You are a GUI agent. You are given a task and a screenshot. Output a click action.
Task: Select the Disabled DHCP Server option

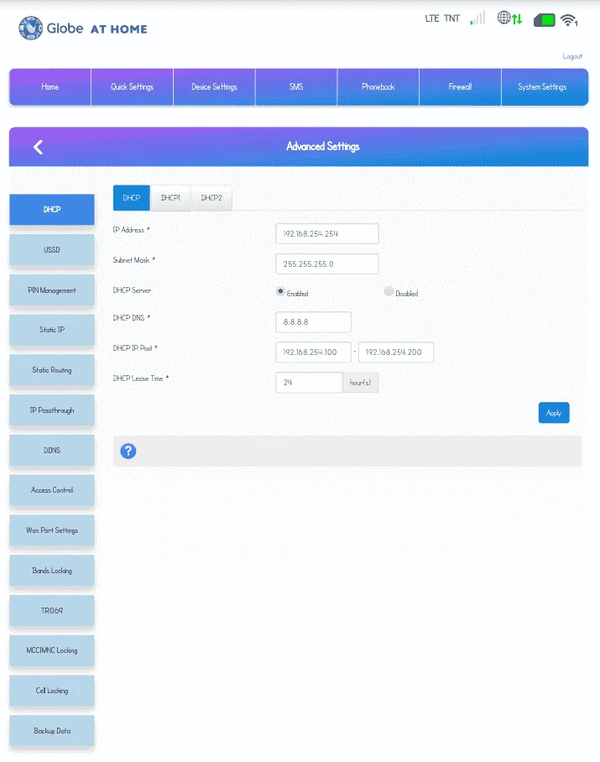pos(389,291)
